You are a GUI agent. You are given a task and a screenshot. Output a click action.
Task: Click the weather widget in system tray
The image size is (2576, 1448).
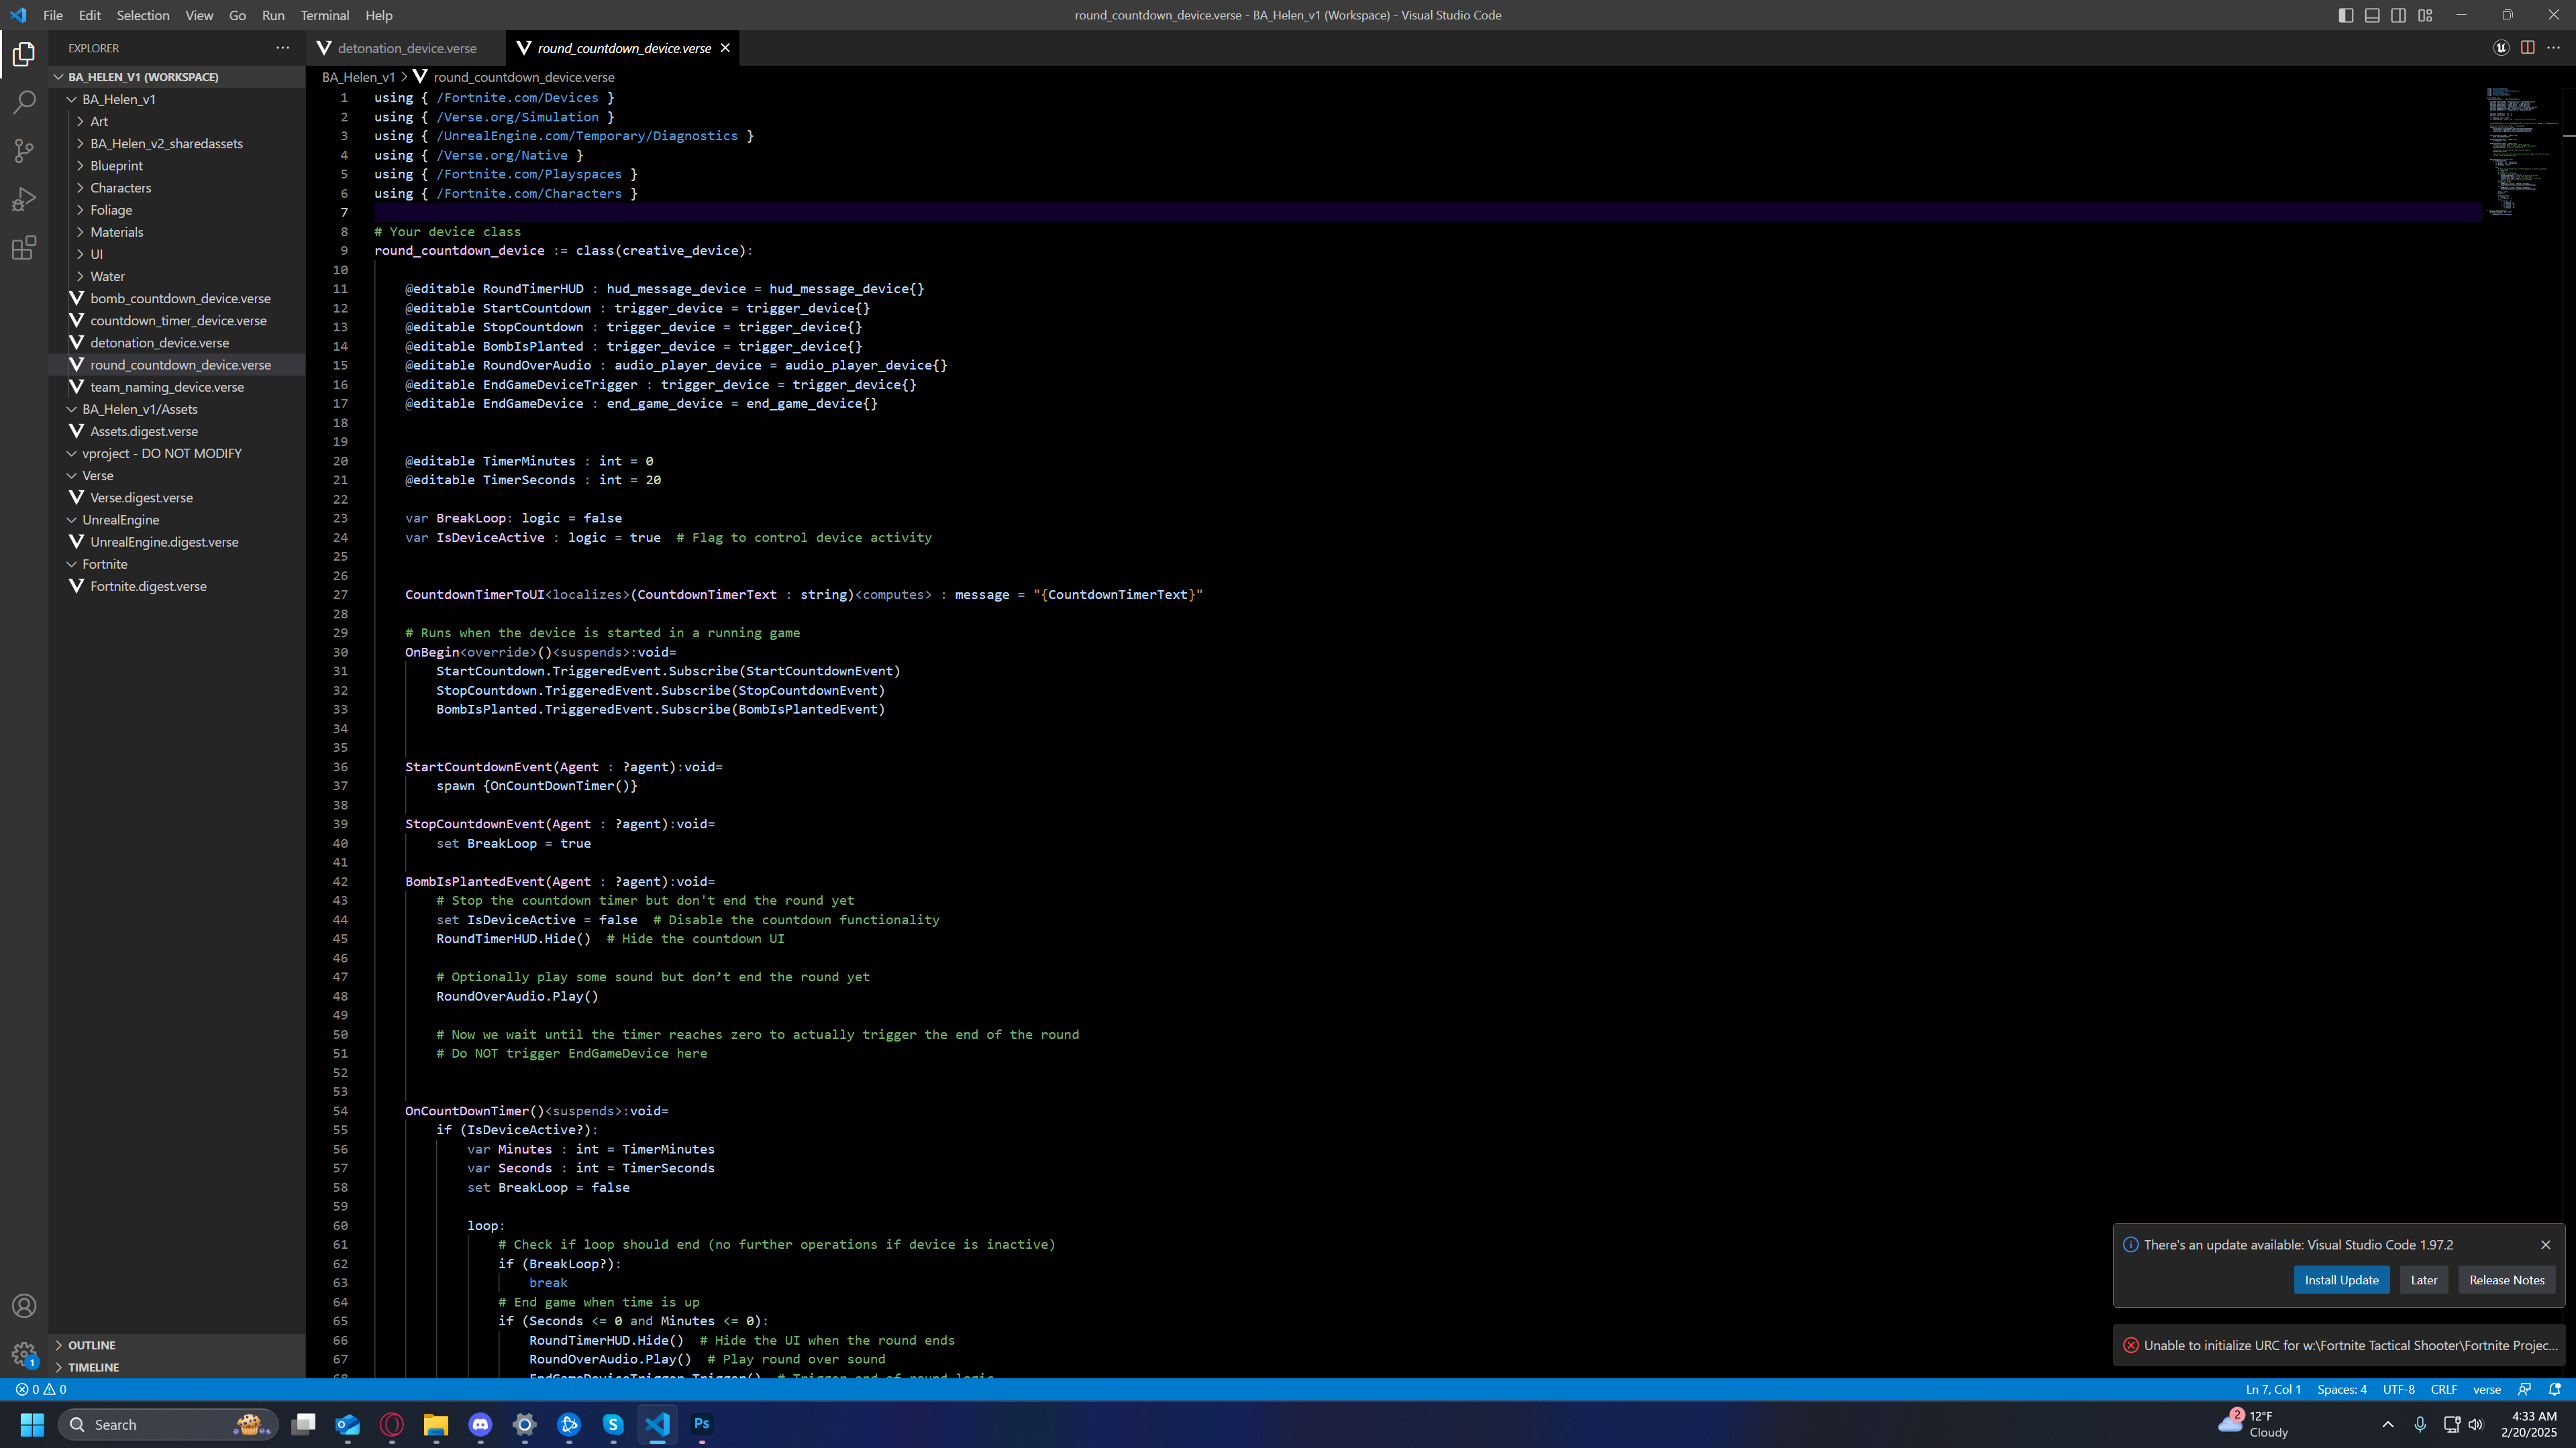coord(2254,1424)
